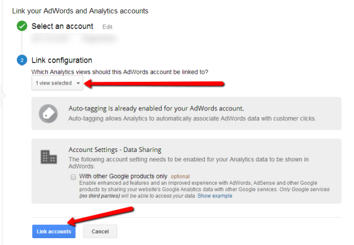Click the 'Account Settings - Data Sharing' heading

(x=115, y=149)
